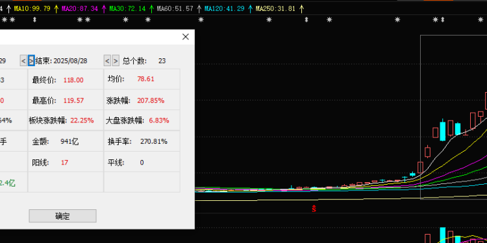Close the interval statistics dialog
The width and height of the screenshot is (487, 243).
[186, 37]
